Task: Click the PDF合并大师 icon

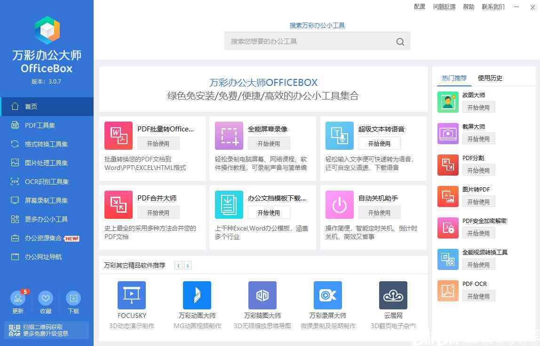Action: coord(119,205)
